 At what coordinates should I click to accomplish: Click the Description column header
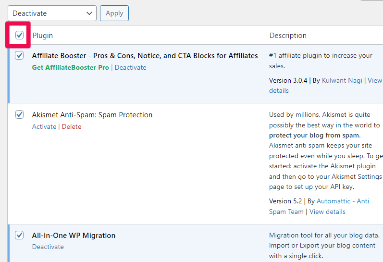[288, 36]
